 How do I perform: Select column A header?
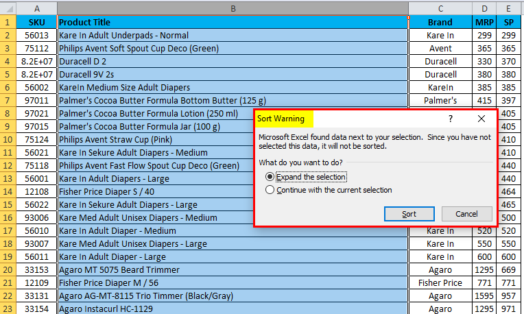pyautogui.click(x=37, y=8)
